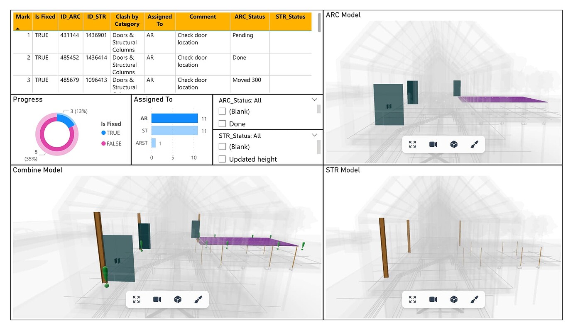The image size is (573, 330).
Task: Select FALSE legend item in Progress chart
Action: pos(111,143)
